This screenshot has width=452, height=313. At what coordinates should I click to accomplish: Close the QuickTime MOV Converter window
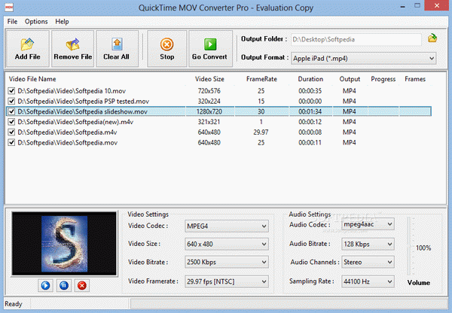tap(437, 6)
